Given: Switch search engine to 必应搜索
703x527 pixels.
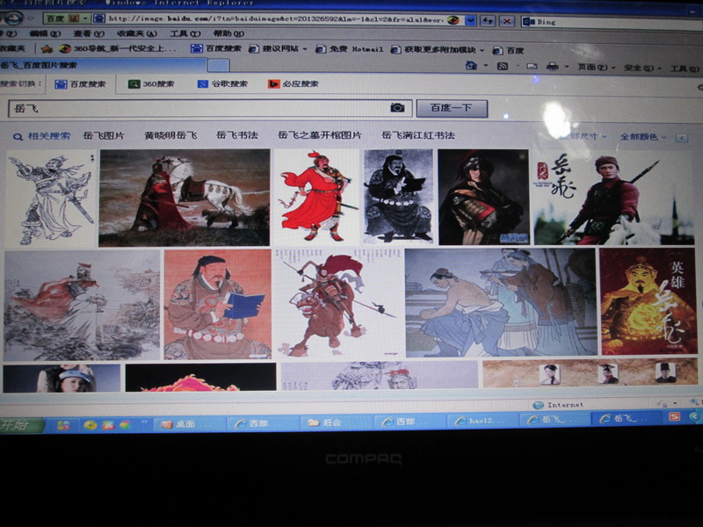Looking at the screenshot, I should click(293, 84).
